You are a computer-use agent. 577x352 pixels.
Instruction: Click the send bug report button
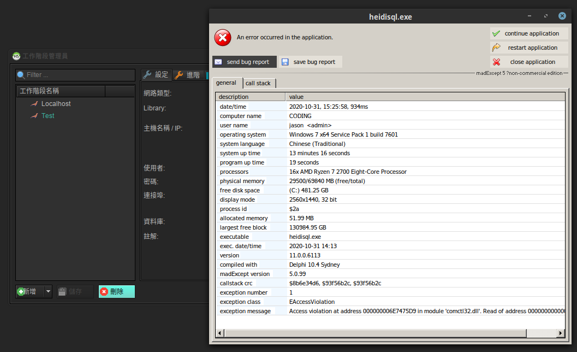[245, 62]
